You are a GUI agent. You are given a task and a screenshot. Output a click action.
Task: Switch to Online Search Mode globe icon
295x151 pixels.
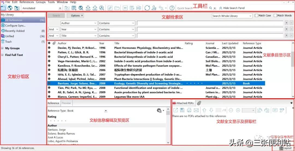click(x=10, y=8)
